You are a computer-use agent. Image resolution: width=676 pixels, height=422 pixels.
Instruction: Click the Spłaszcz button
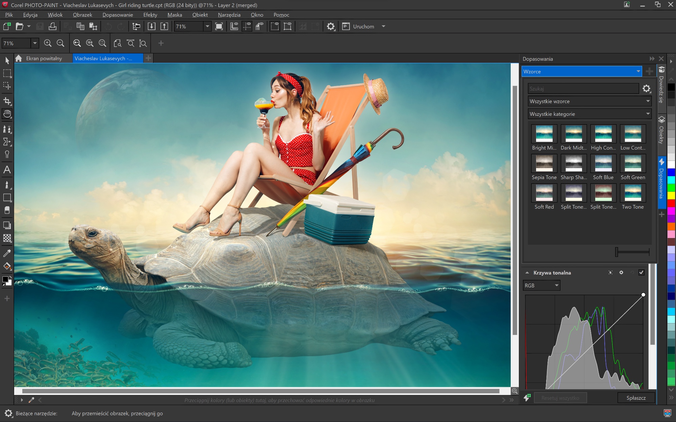(636, 398)
